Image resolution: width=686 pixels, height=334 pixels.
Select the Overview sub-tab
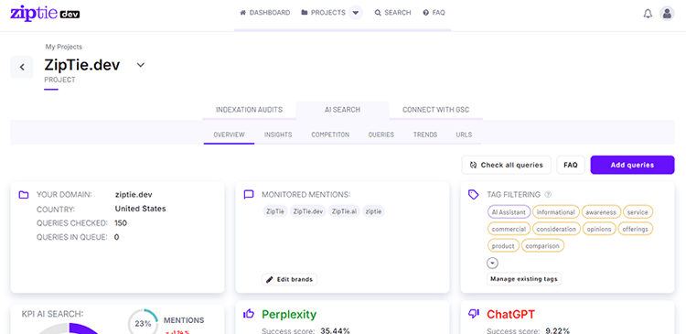pos(229,135)
